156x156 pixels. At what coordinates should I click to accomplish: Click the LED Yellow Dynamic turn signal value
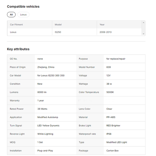tap(48, 126)
